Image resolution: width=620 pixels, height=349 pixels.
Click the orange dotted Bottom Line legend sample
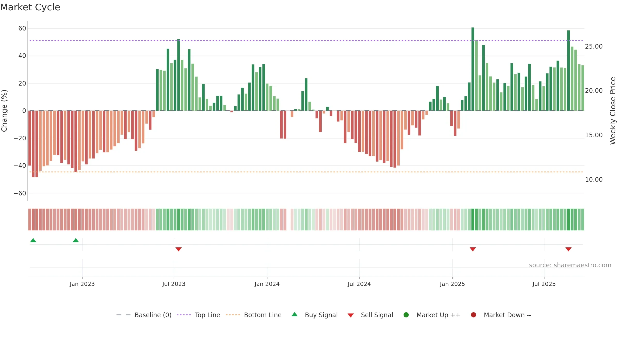pyautogui.click(x=233, y=315)
